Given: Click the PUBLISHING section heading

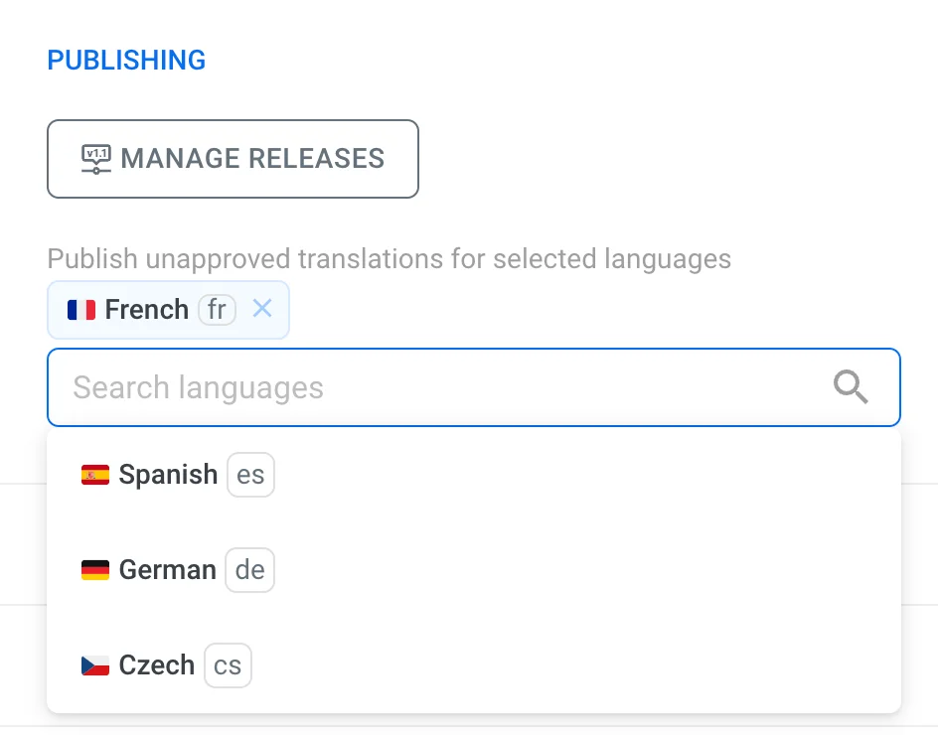Looking at the screenshot, I should pos(126,61).
